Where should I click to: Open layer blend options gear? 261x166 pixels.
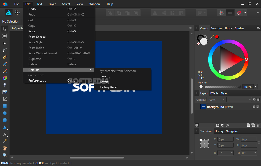254,99
